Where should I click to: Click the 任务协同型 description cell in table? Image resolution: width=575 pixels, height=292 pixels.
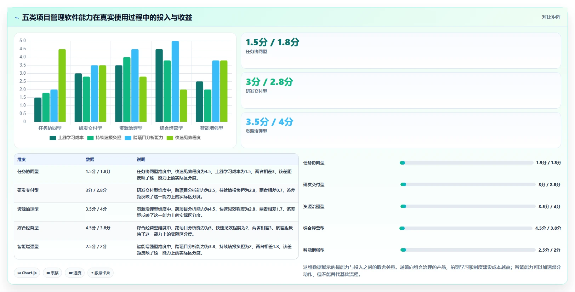point(215,175)
